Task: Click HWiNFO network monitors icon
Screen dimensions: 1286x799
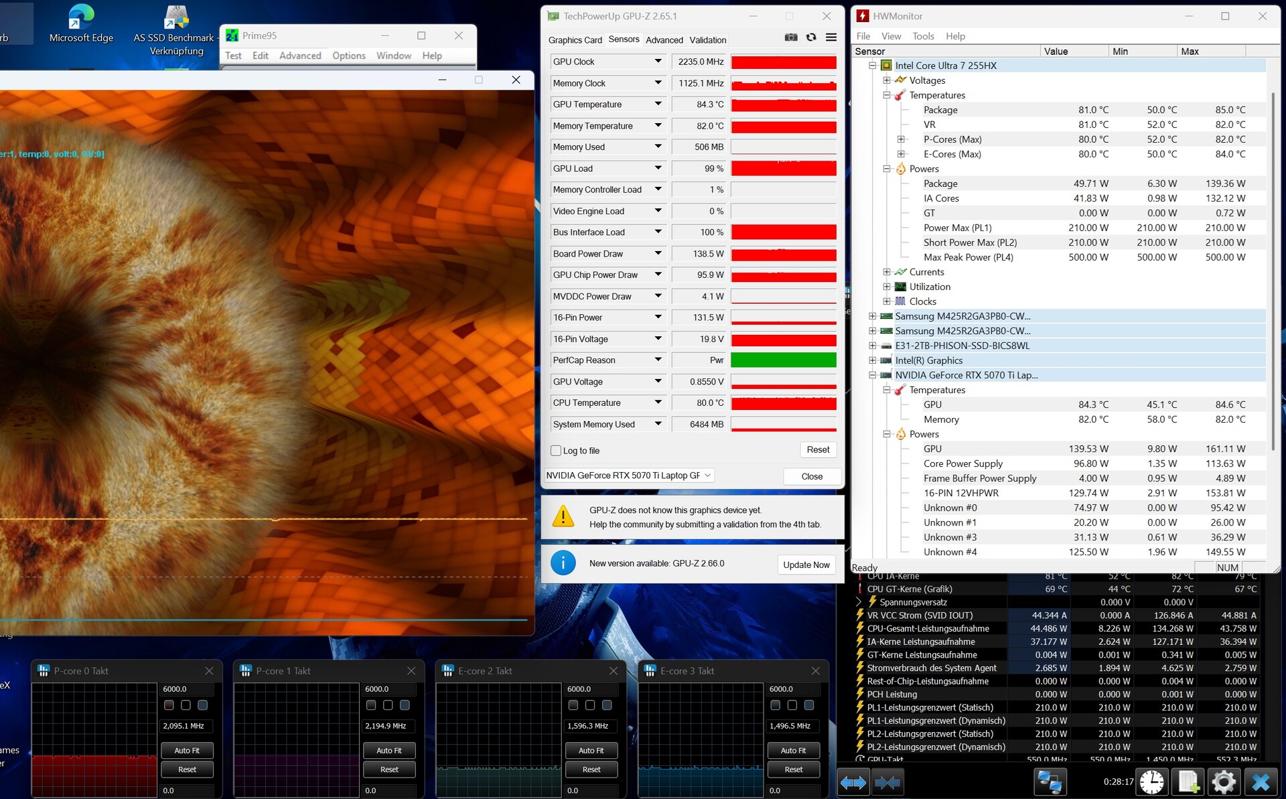Action: coord(1049,782)
